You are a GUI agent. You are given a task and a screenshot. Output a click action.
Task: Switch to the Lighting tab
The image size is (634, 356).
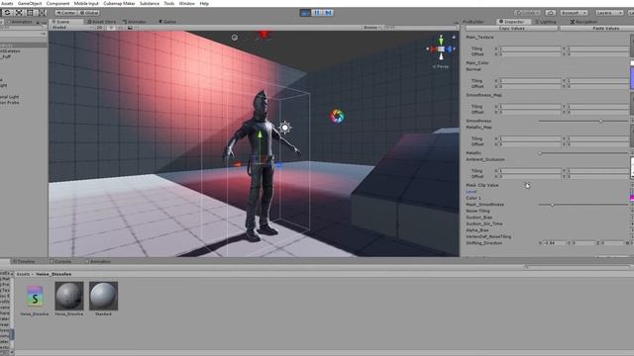(x=546, y=22)
